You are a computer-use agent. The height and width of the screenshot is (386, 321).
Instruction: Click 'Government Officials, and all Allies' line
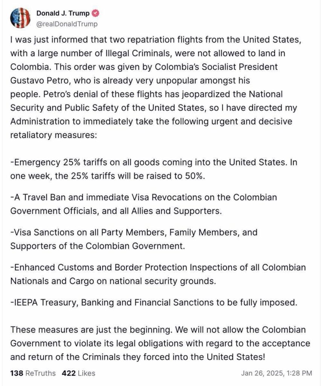click(116, 211)
